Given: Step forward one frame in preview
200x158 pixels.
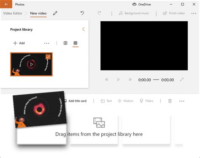Looking at the screenshot, I should [130, 79].
